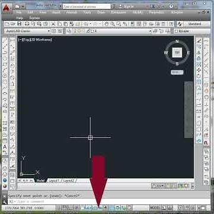This screenshot has height=214, width=214.
Task: Select the Revision Cloud tool
Action: pyautogui.click(x=5, y=81)
